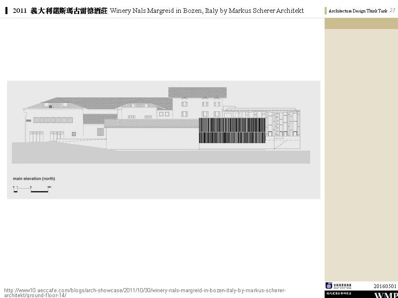Click the tan header bar in sidebar
398x298 pixels.
point(361,24)
